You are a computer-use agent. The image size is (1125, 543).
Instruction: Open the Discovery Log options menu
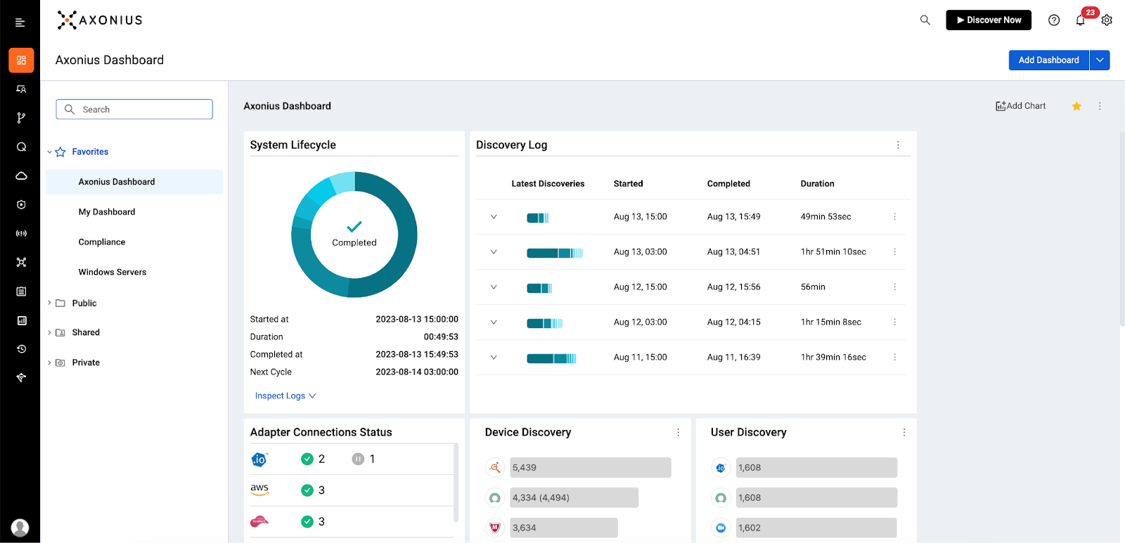coord(898,145)
